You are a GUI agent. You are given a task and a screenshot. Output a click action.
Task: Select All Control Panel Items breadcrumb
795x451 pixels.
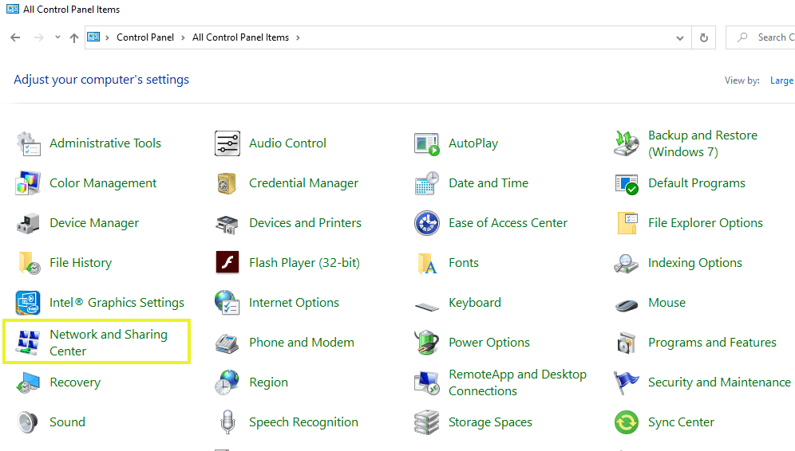click(240, 37)
